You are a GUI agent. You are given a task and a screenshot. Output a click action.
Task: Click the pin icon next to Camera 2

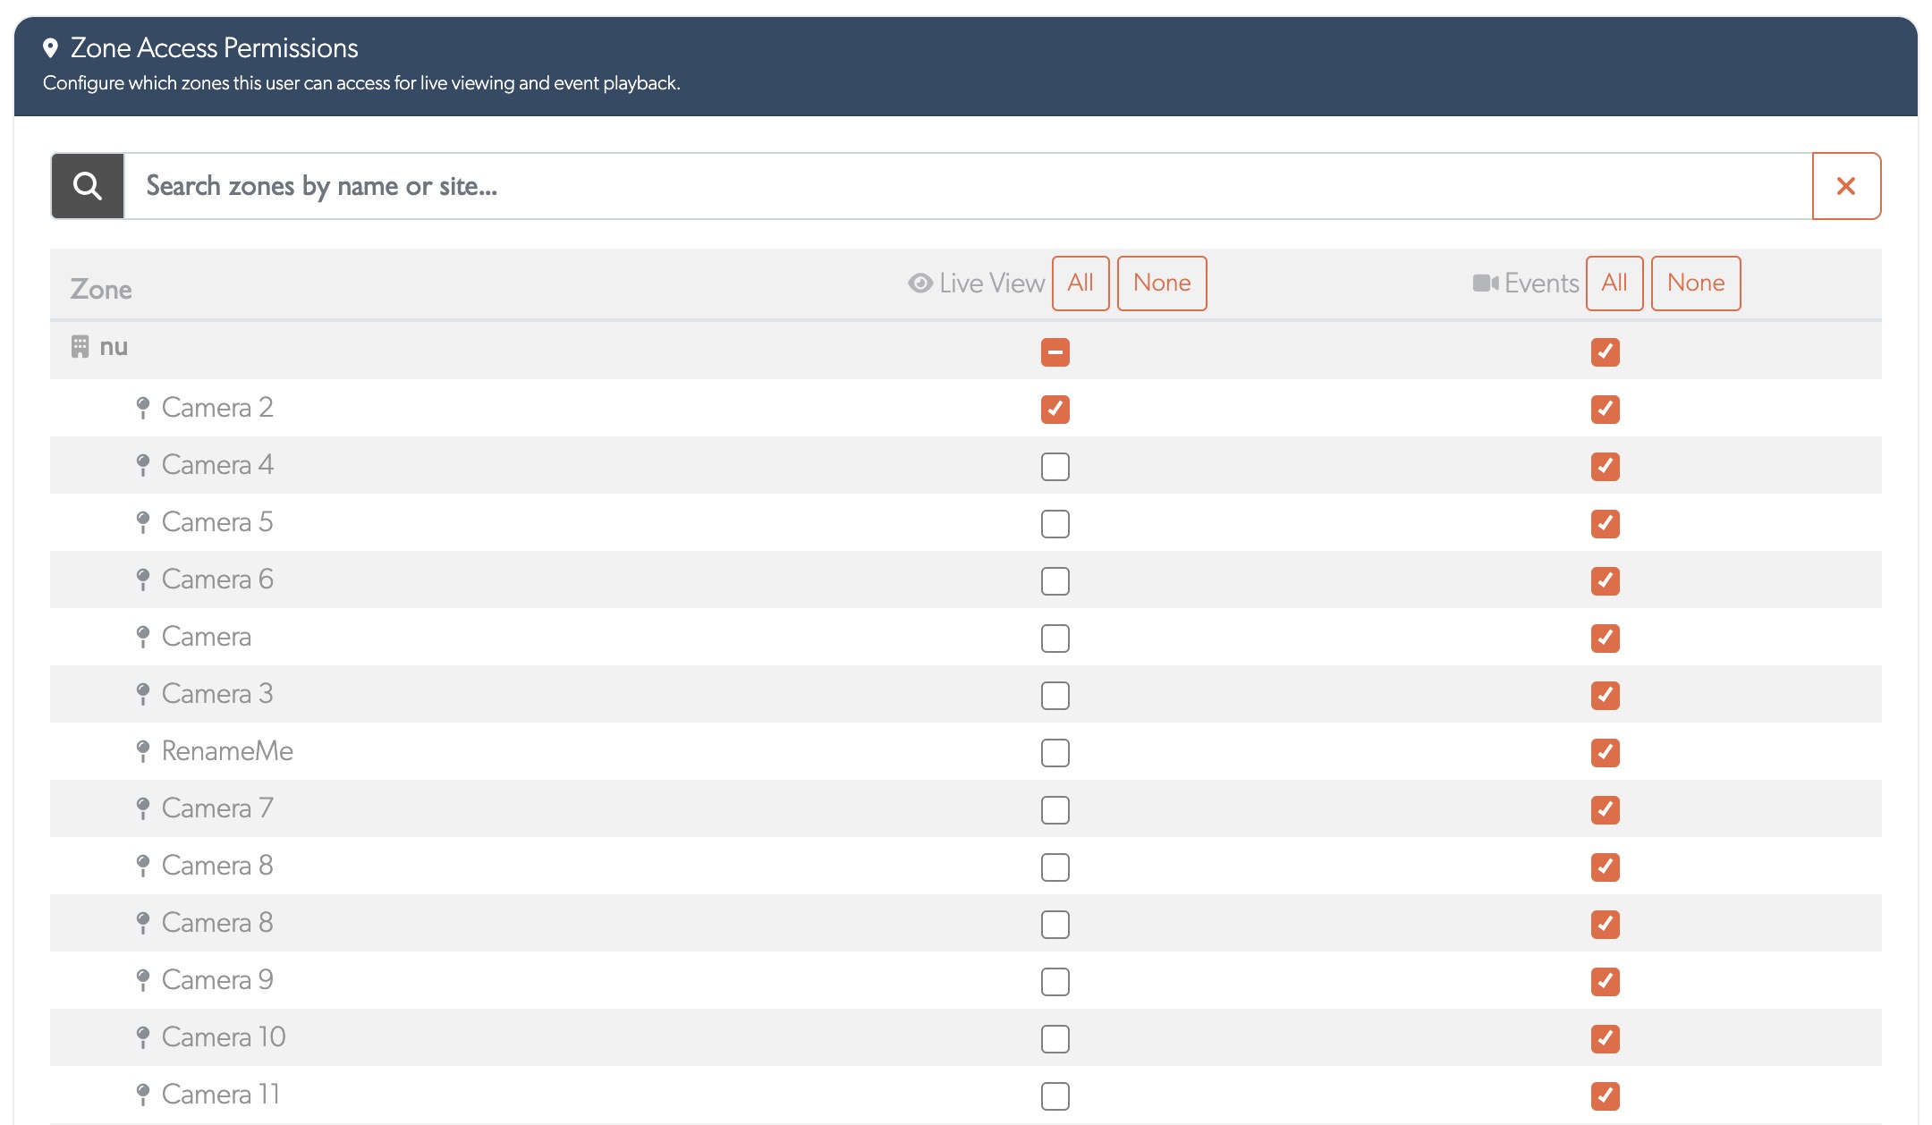pos(144,408)
